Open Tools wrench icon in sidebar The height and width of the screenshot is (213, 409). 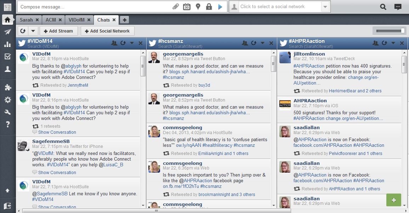7,112
